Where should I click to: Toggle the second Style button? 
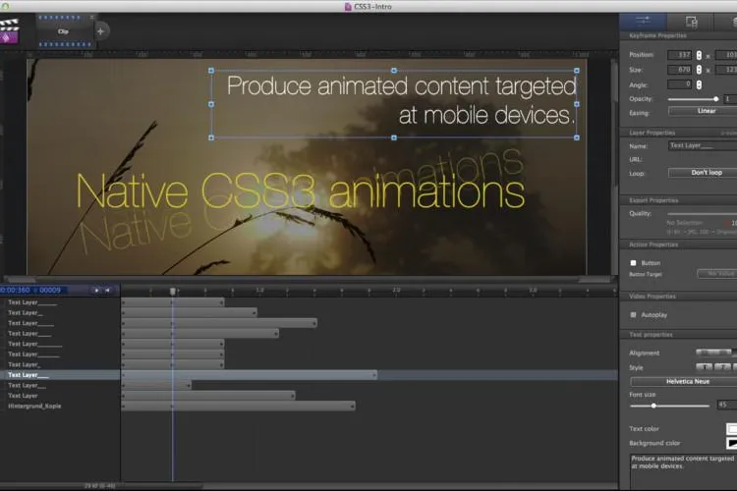click(722, 367)
